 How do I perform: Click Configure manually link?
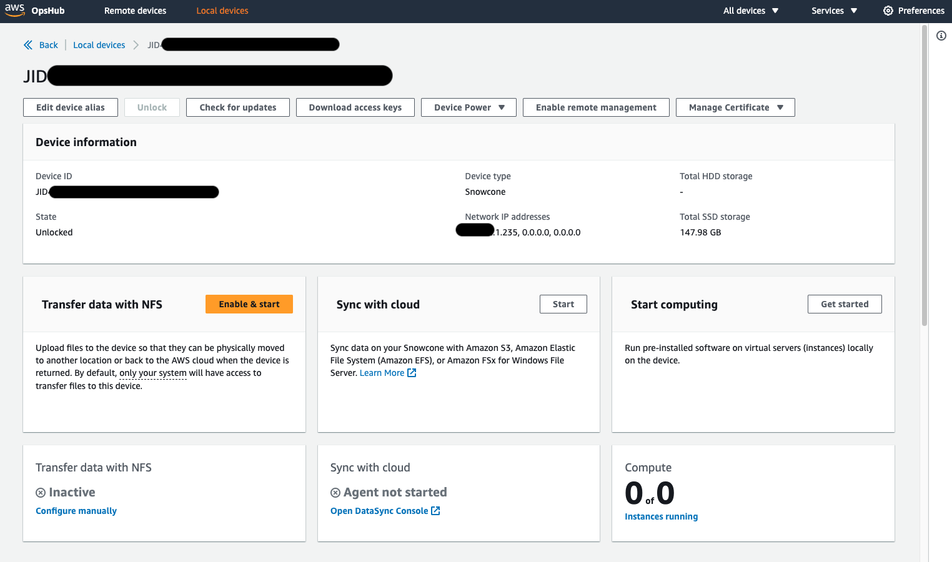[76, 511]
